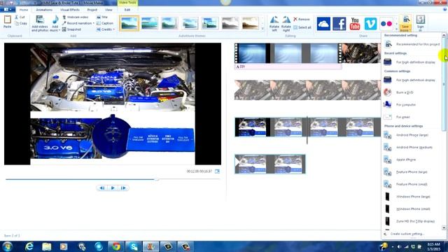Open Internet Explorer from the taskbar
Image resolution: width=448 pixels, height=252 pixels.
[x=29, y=246]
